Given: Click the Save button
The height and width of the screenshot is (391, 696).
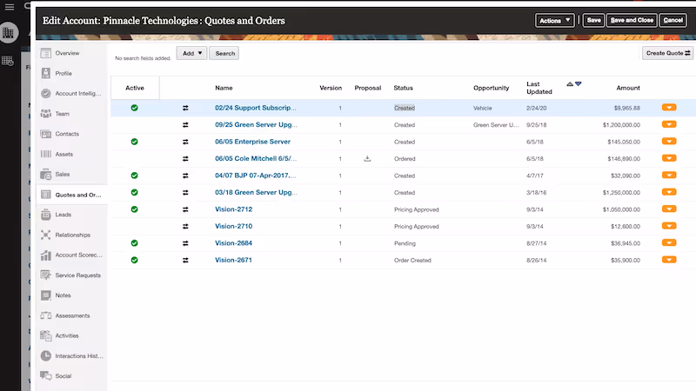Looking at the screenshot, I should tap(593, 20).
